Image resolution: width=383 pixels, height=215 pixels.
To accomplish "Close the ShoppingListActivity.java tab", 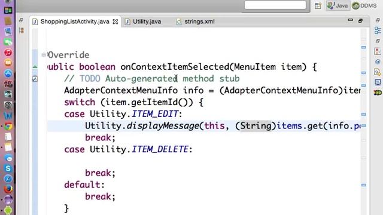I will [115, 21].
